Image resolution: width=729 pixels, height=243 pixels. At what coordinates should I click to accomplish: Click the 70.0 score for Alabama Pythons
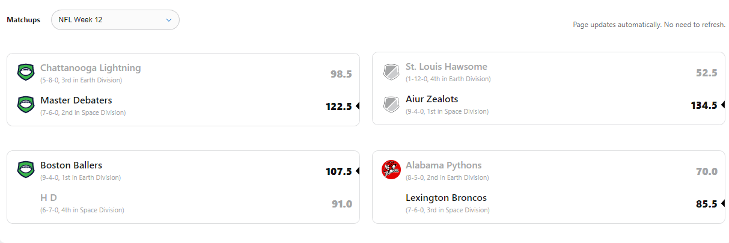pos(706,171)
